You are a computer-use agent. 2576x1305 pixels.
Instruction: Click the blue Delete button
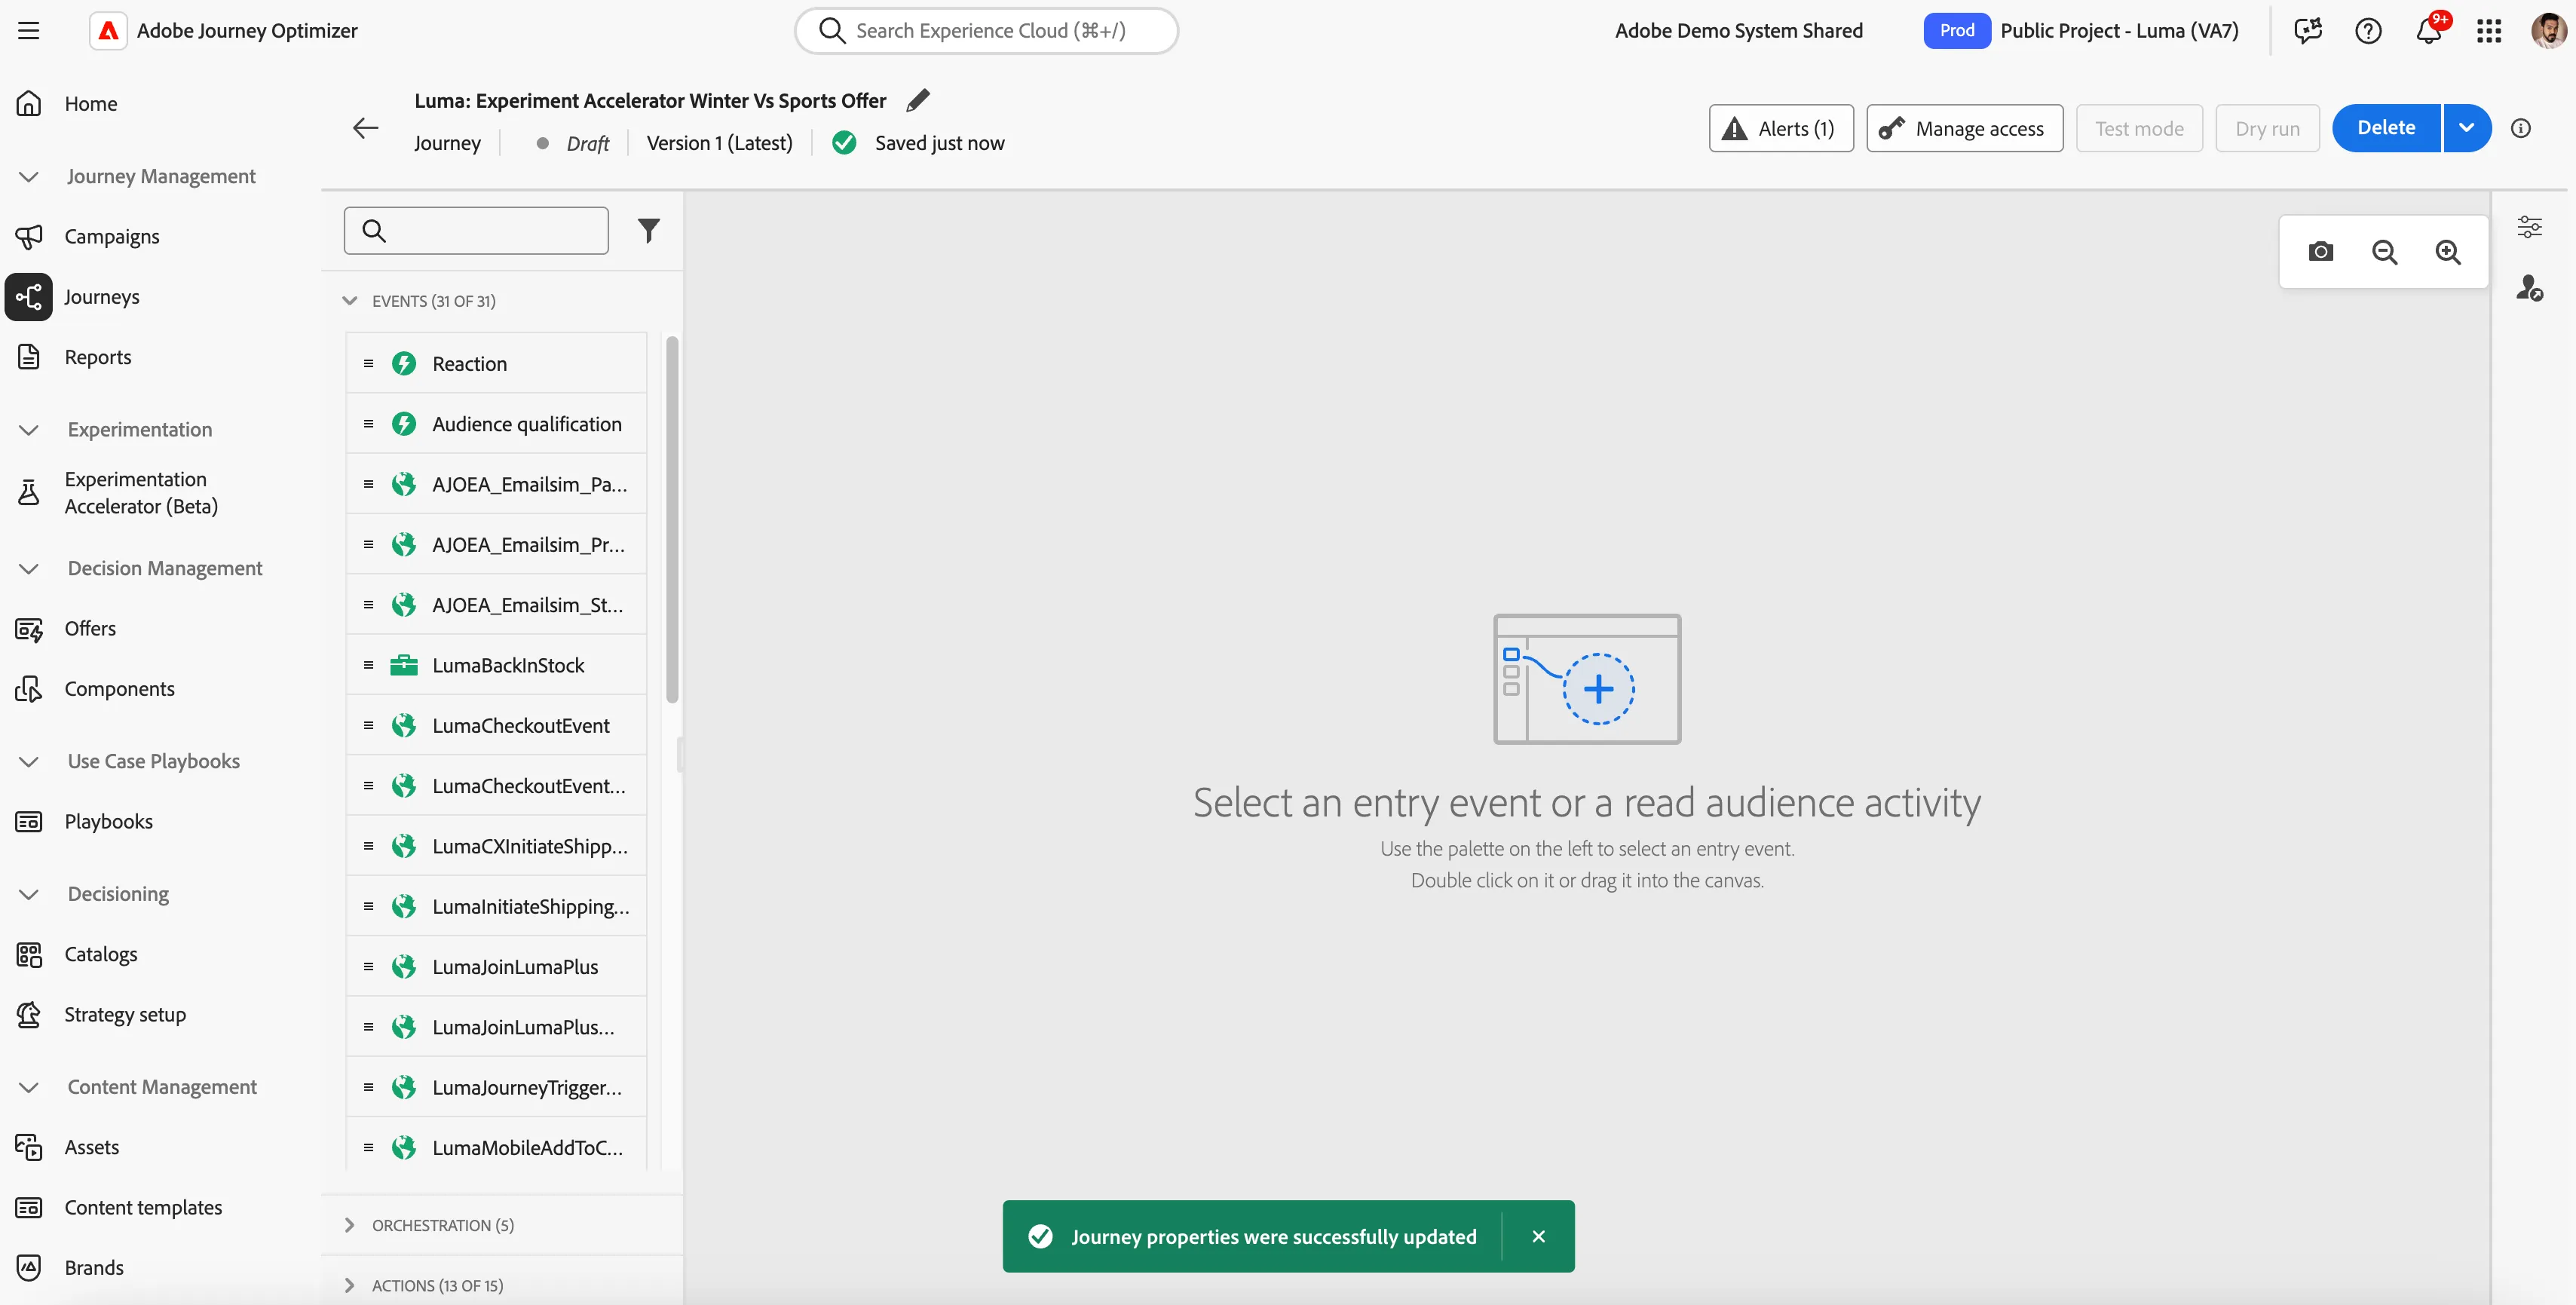2386,128
